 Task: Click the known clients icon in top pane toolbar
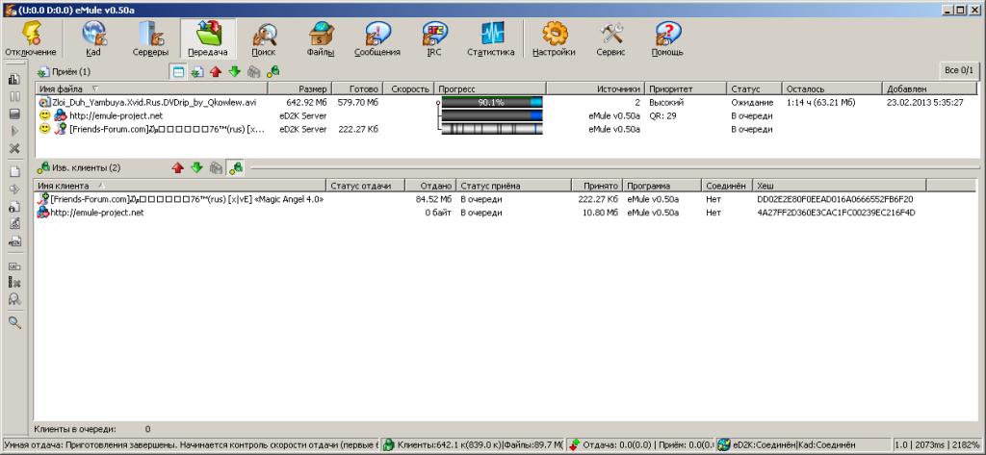click(x=272, y=72)
